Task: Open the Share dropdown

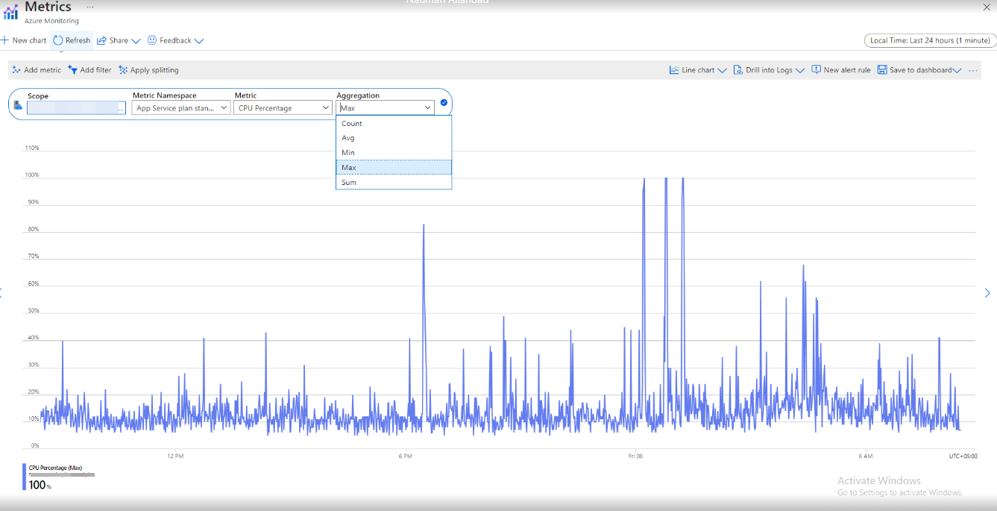Action: pyautogui.click(x=119, y=40)
